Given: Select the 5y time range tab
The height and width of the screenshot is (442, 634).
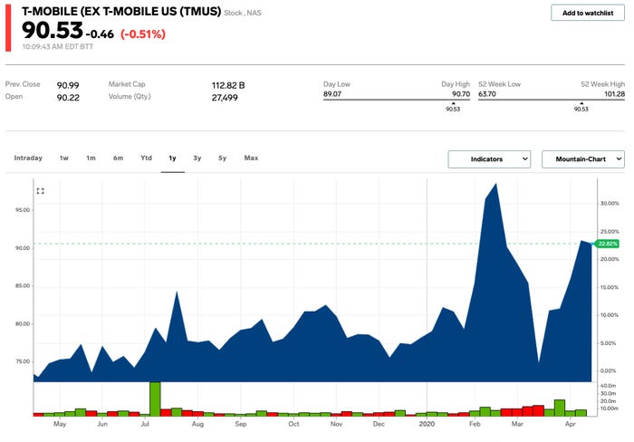Looking at the screenshot, I should [x=223, y=159].
